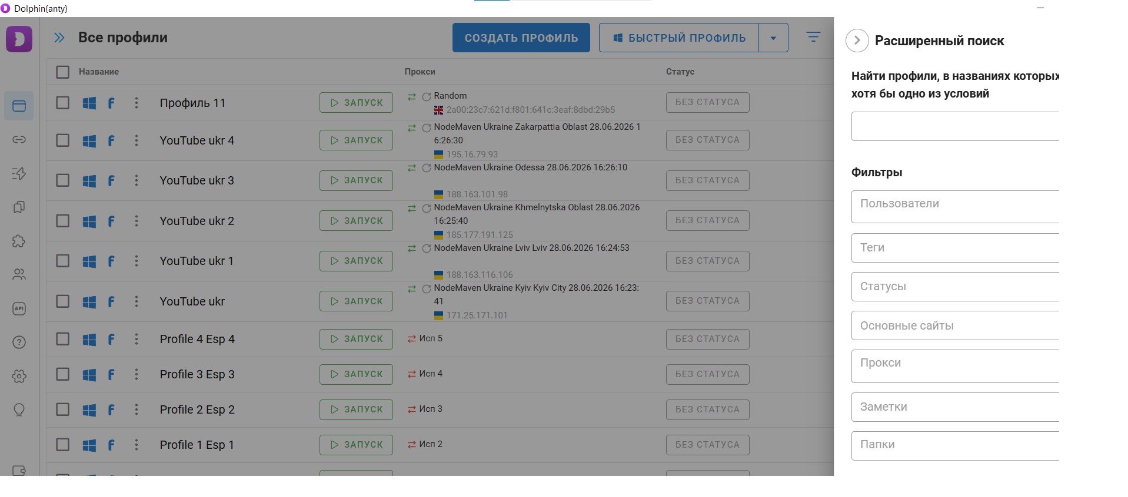
Task: Set status for Профиль 11 via БЕЗ СТАТУСА
Action: 708,102
